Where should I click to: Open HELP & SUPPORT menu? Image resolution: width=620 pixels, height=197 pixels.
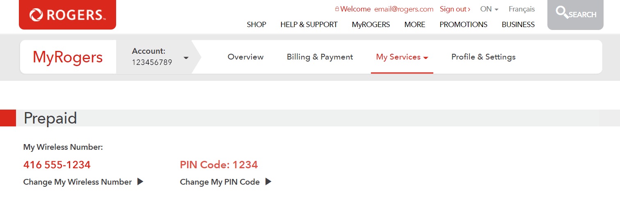[309, 25]
